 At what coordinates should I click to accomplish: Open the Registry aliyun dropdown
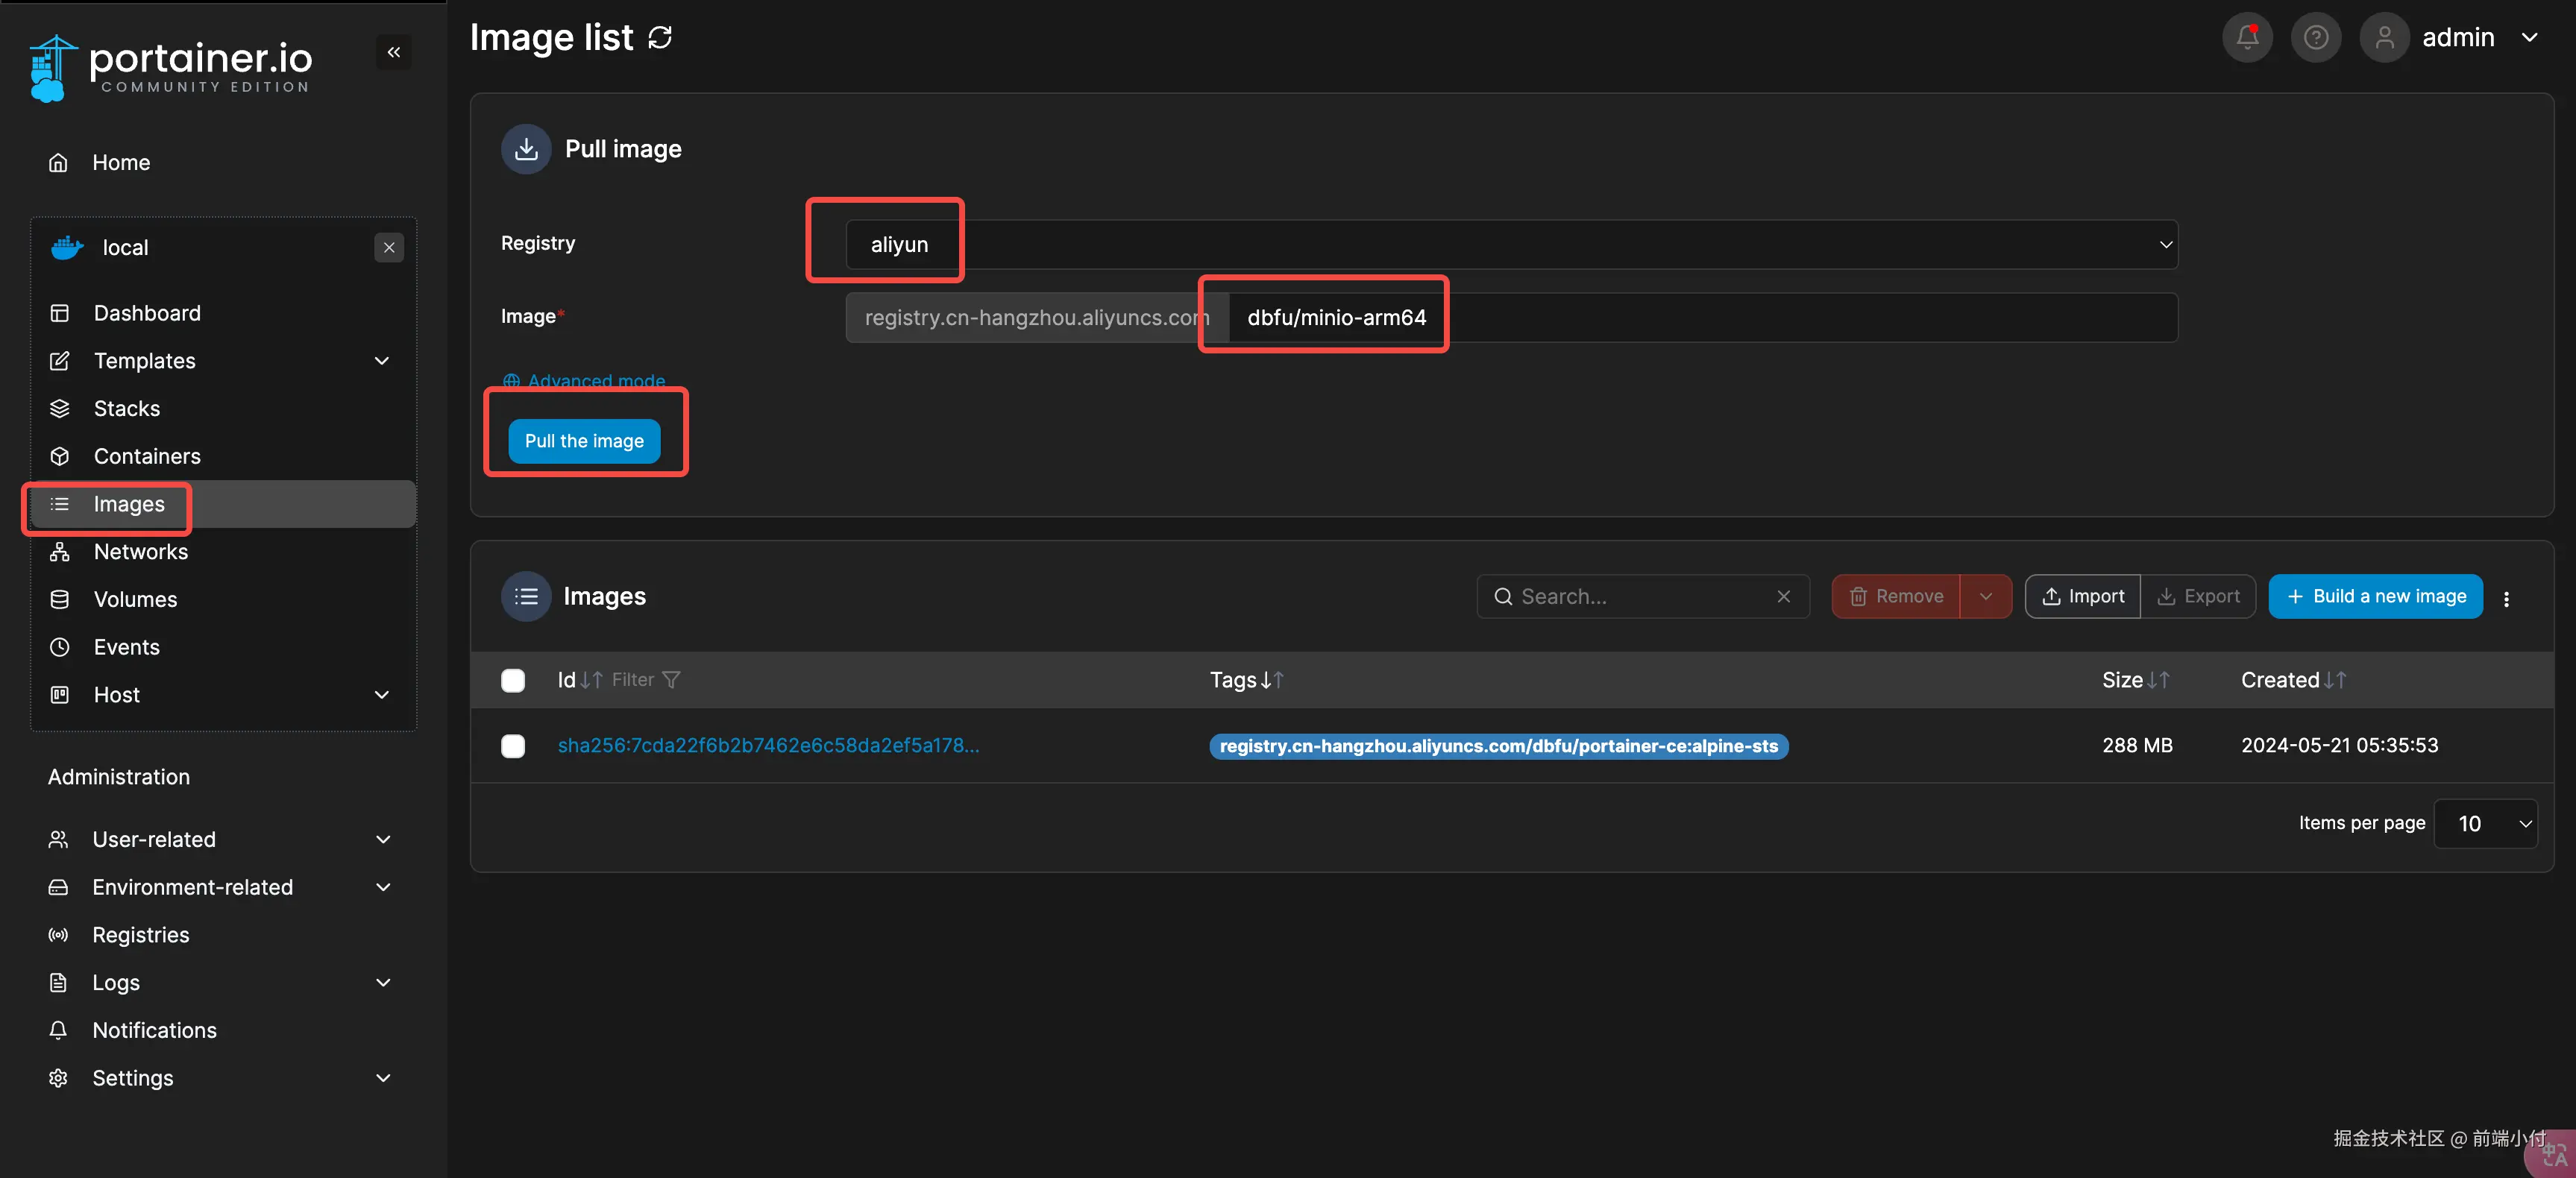click(x=1510, y=245)
